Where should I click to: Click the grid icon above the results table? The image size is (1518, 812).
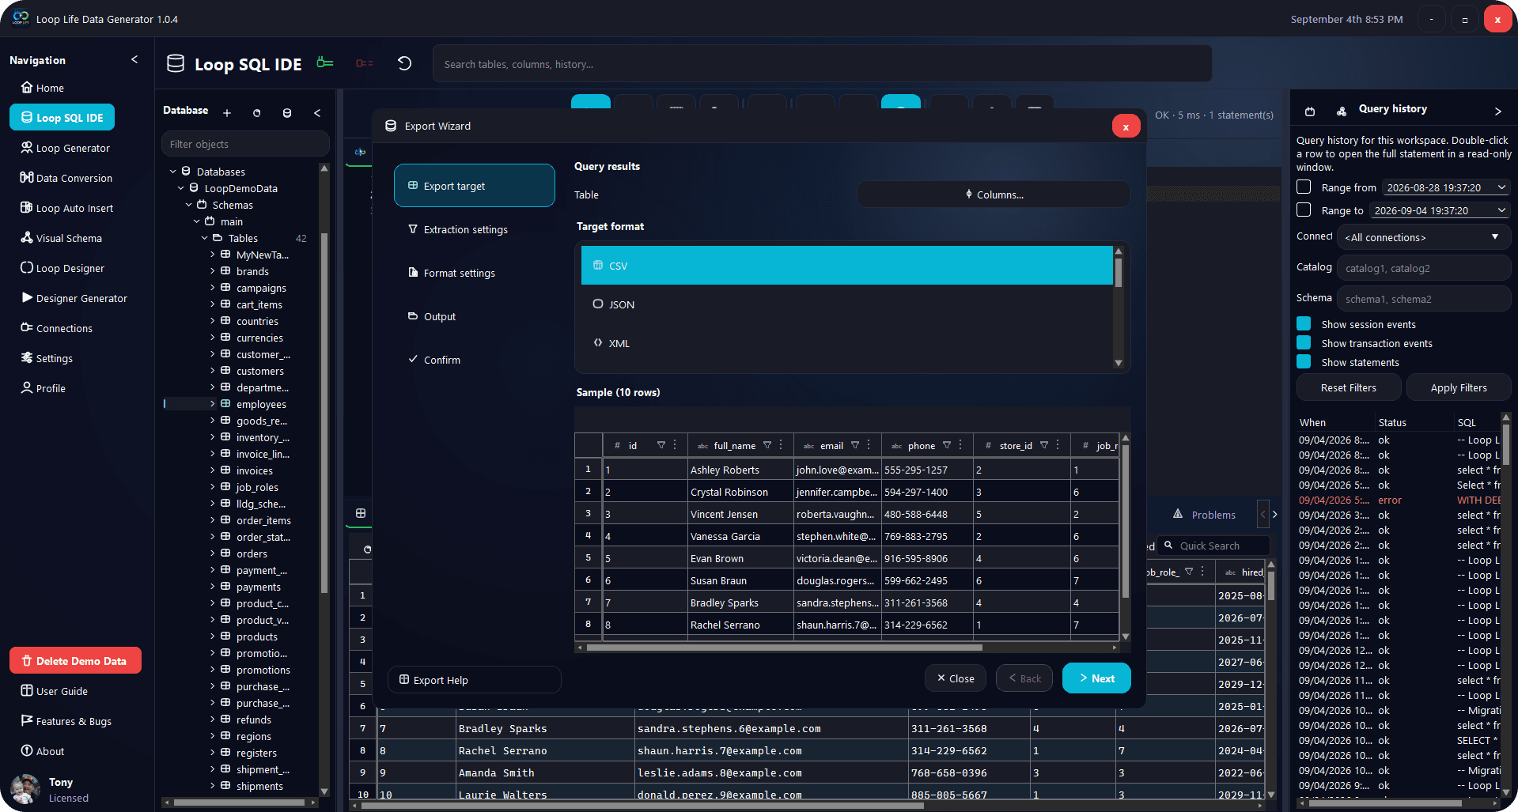(x=361, y=513)
